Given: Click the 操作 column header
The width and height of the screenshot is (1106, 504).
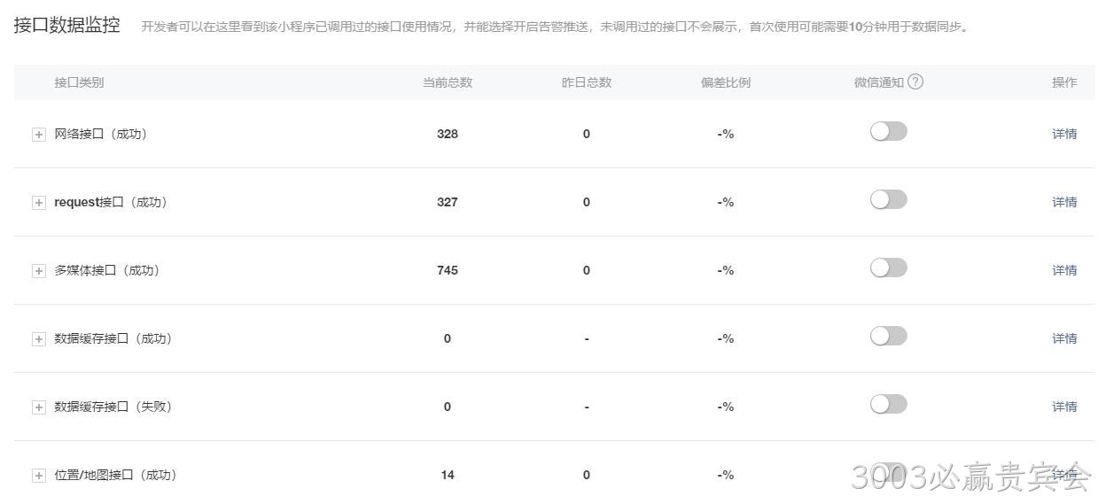Looking at the screenshot, I should [1064, 82].
